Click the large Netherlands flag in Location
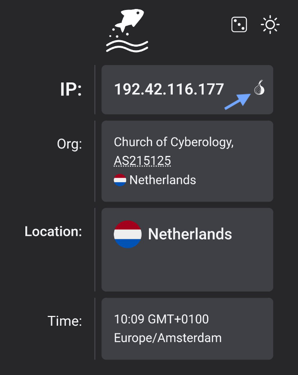 [128, 234]
